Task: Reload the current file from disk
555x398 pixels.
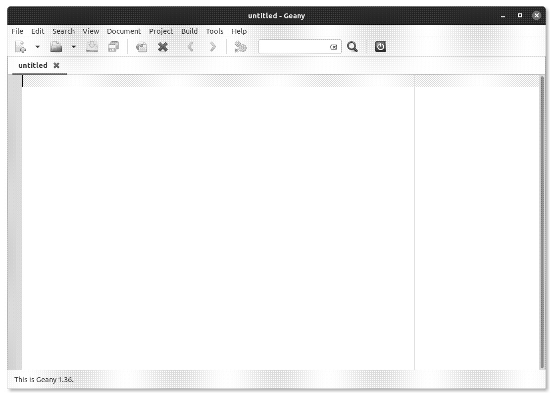Action: 141,47
